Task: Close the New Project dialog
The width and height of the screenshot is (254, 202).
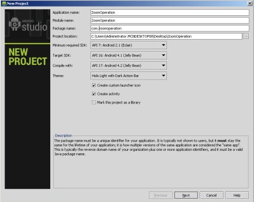Action: (250, 4)
